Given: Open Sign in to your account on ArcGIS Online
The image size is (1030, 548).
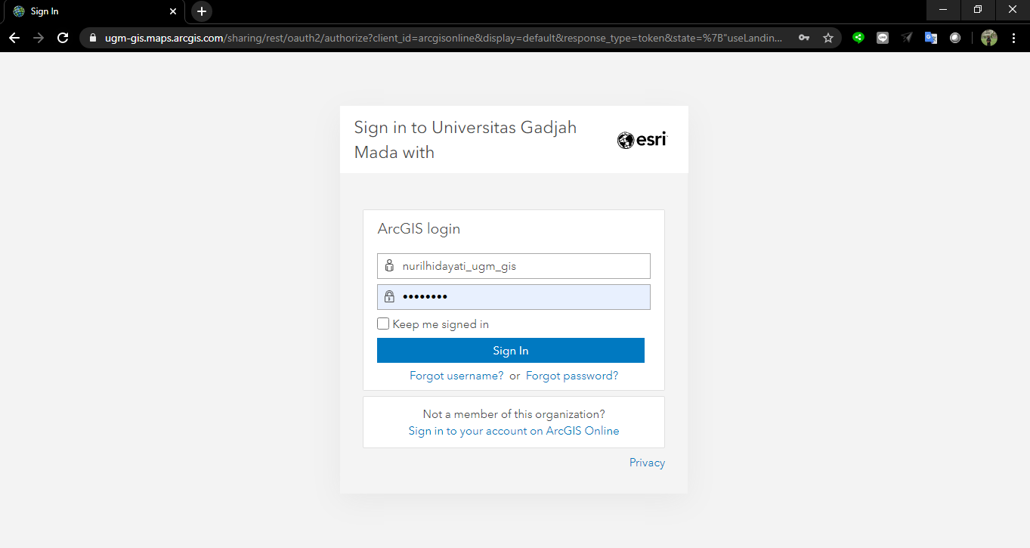Looking at the screenshot, I should (x=514, y=431).
